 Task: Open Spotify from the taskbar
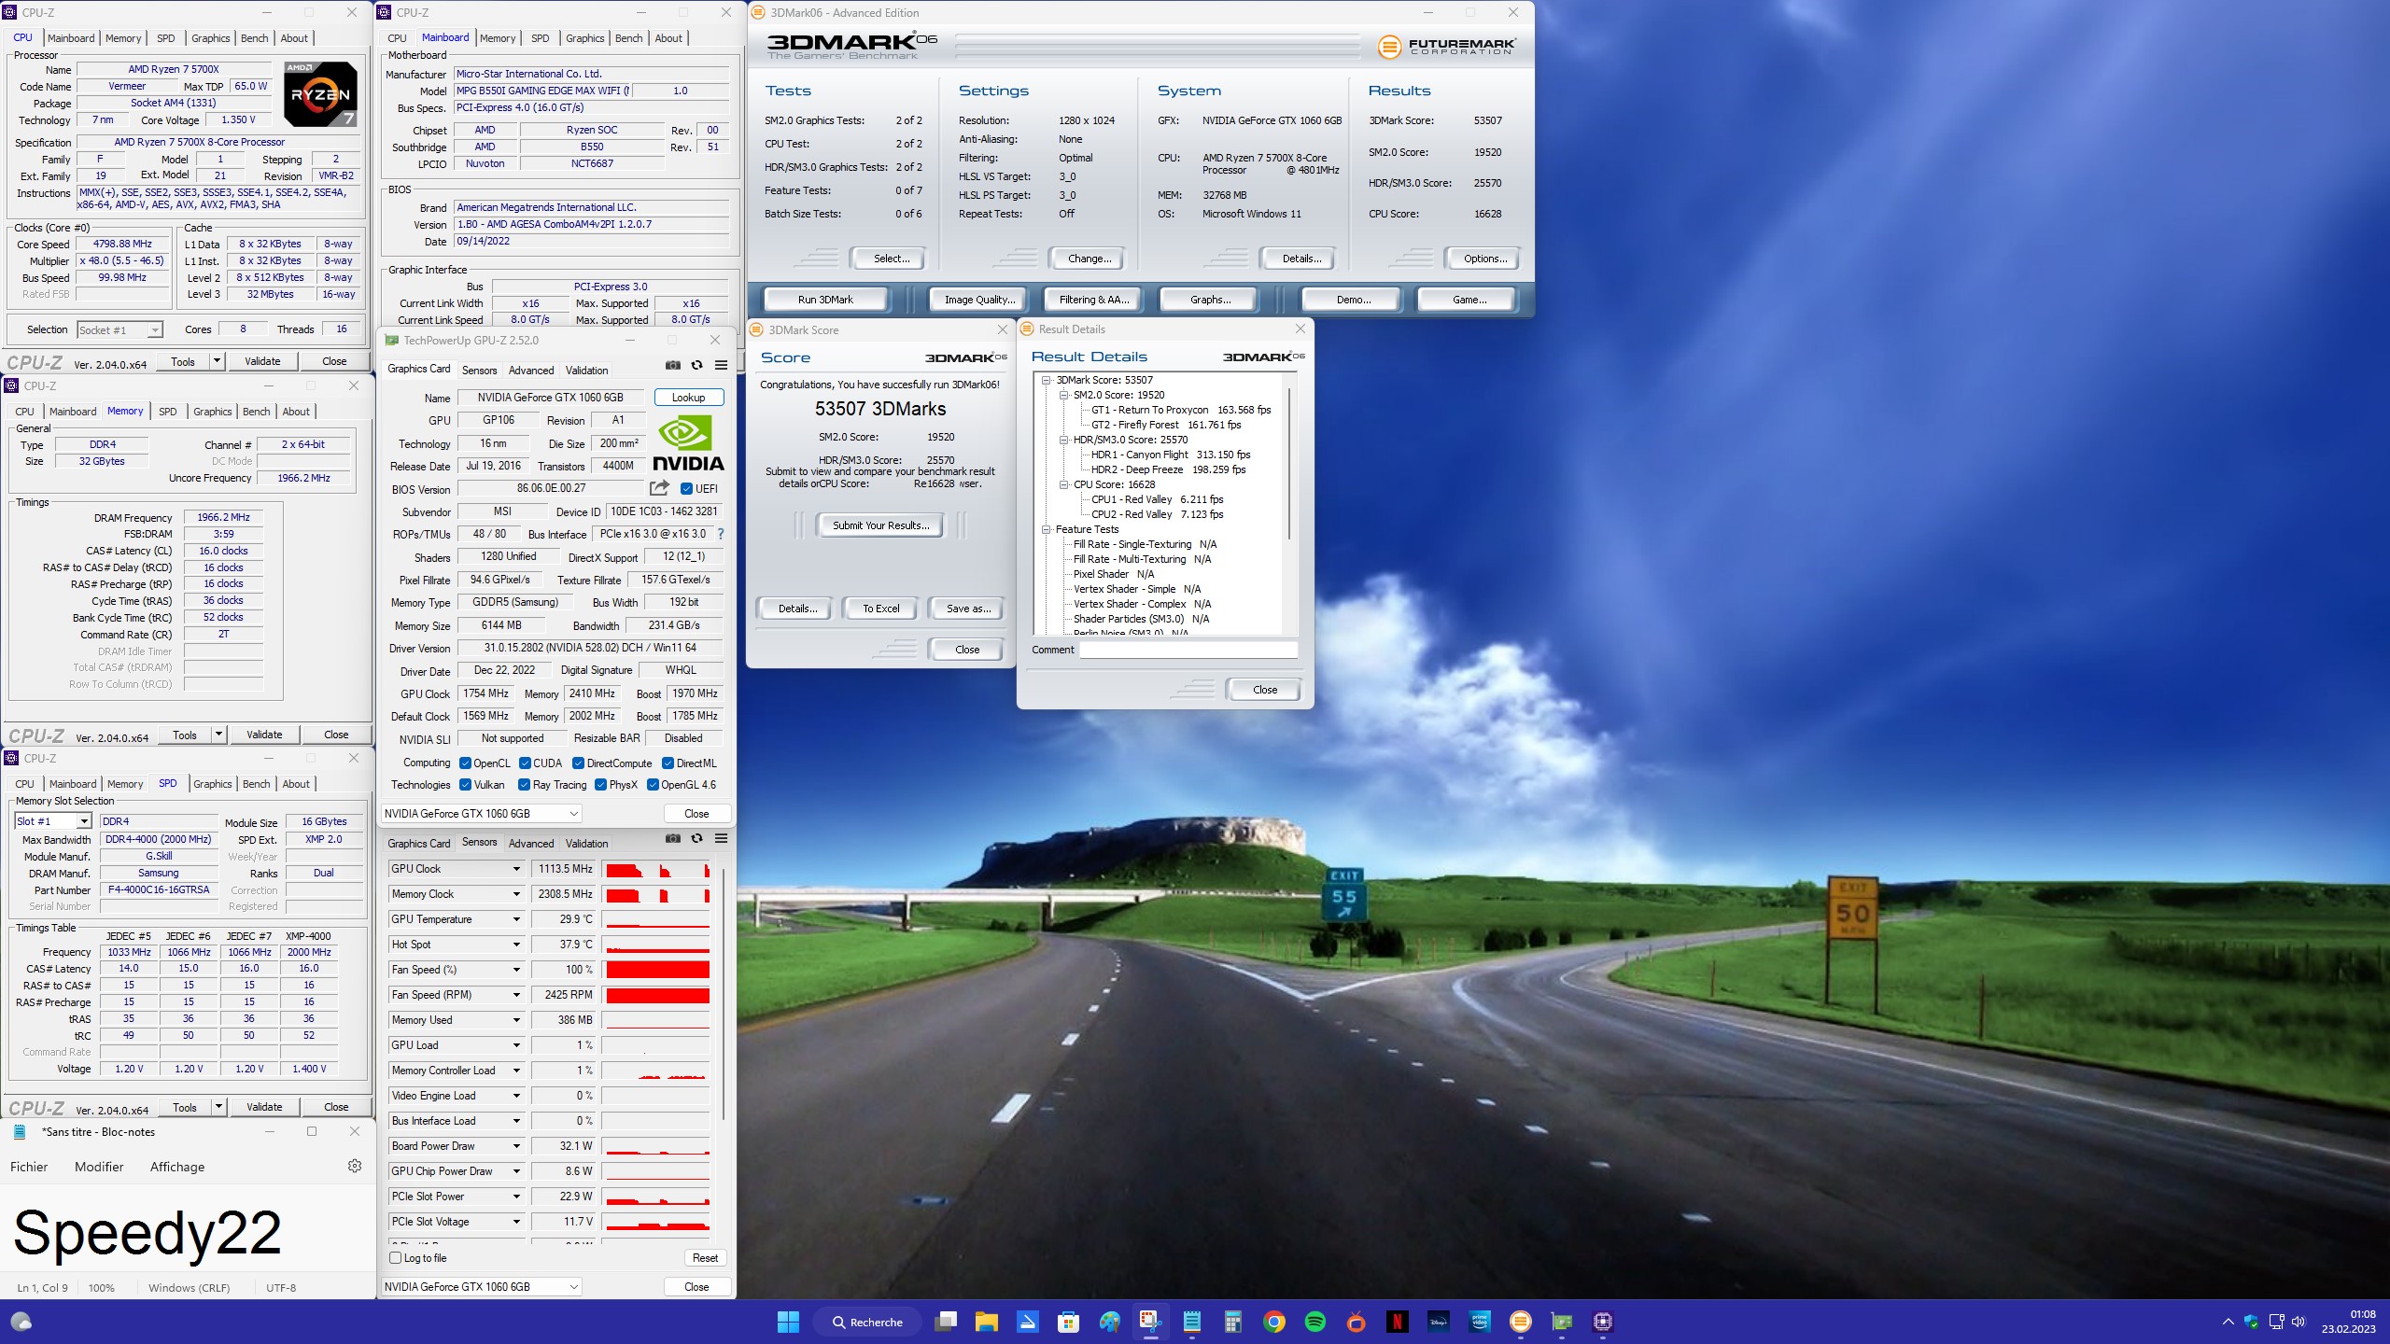coord(1315,1322)
